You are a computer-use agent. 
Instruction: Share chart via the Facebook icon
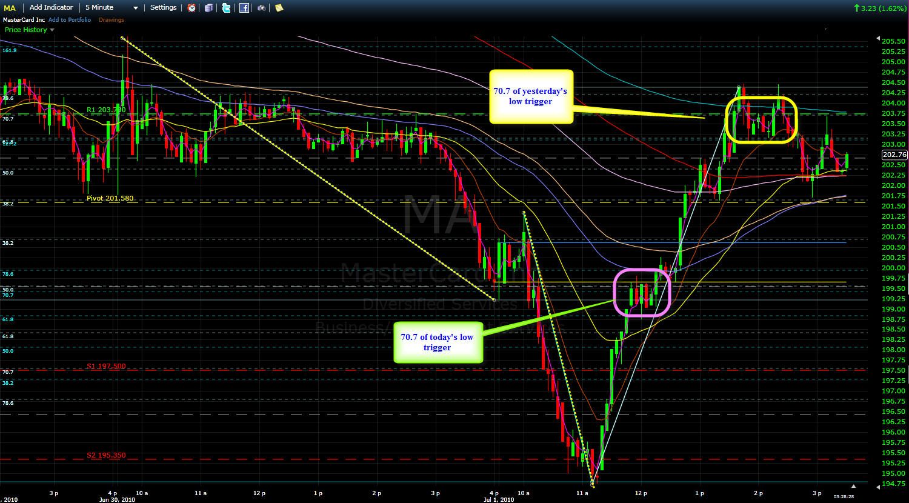click(x=244, y=8)
